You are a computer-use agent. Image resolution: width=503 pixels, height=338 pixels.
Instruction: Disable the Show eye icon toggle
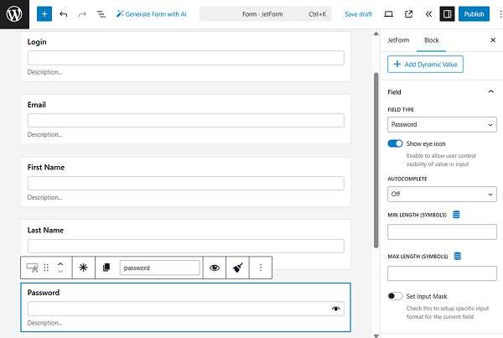coord(395,144)
